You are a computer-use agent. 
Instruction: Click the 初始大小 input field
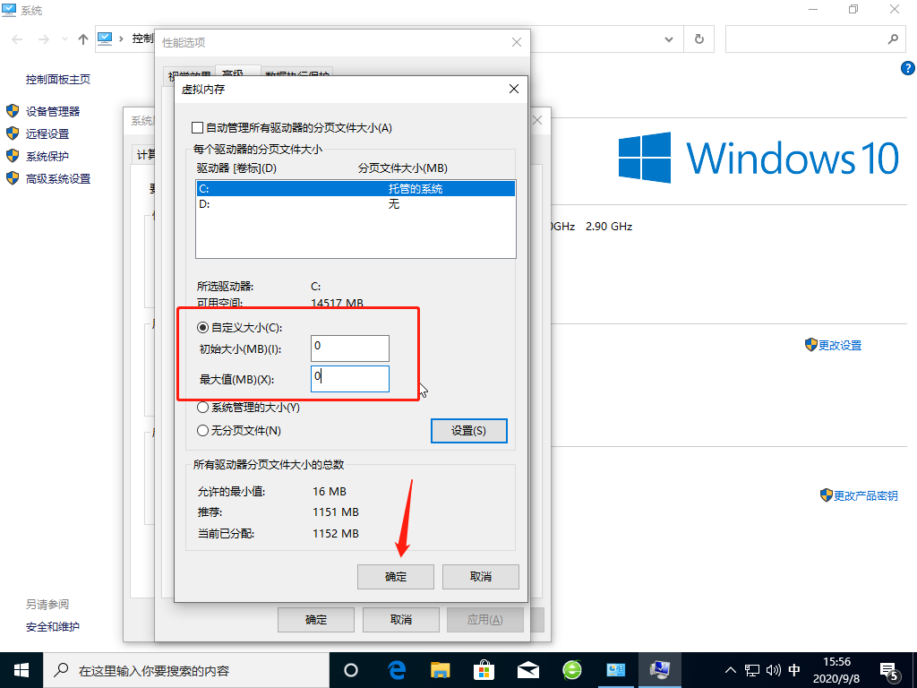[349, 348]
